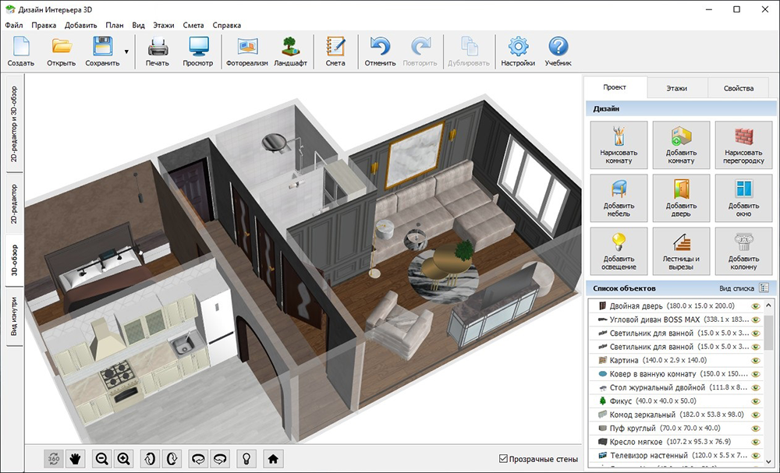Hide the Двойная дверь object via eye icon

pos(755,306)
